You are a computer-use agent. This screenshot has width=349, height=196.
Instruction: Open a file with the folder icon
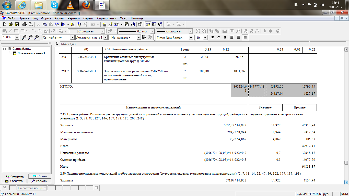[x=10, y=24]
